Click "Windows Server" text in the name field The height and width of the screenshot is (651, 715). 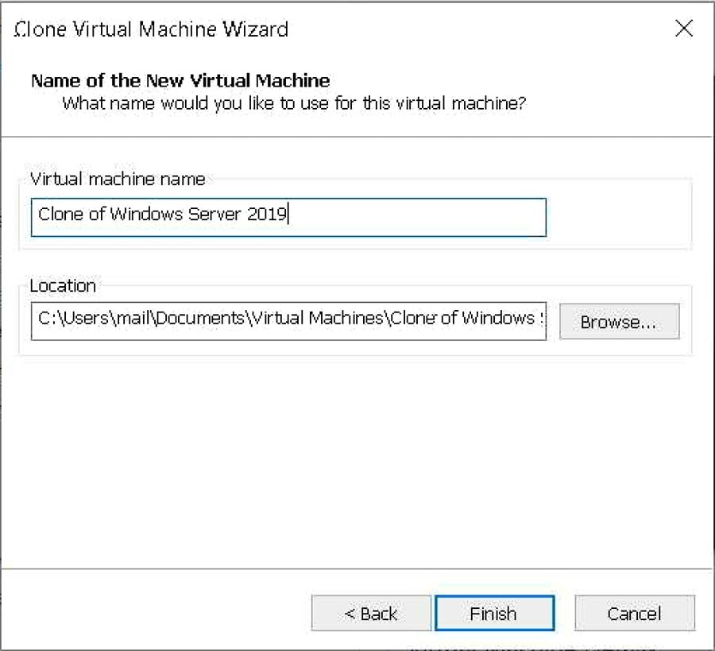tap(177, 215)
